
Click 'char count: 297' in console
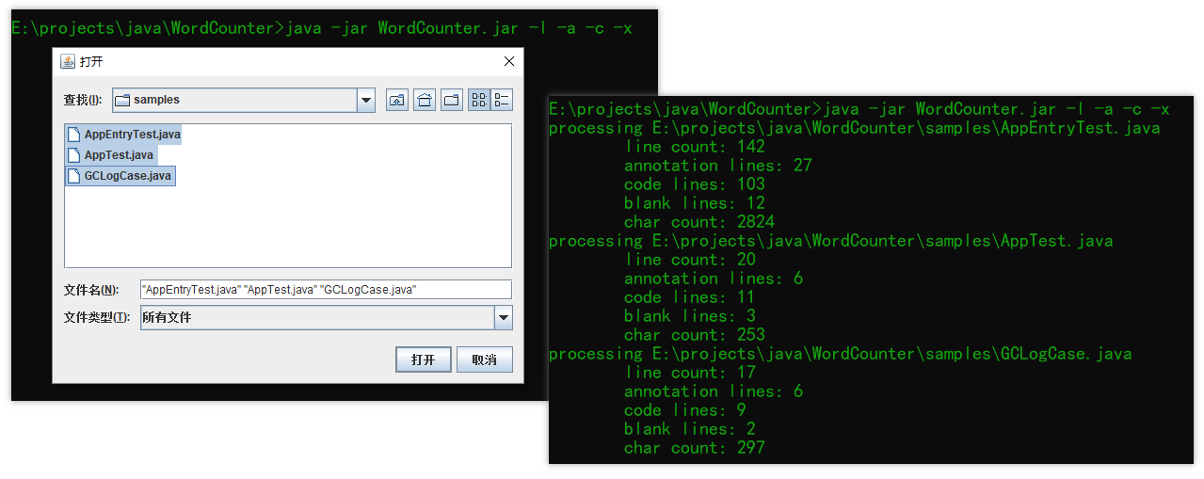coord(695,448)
